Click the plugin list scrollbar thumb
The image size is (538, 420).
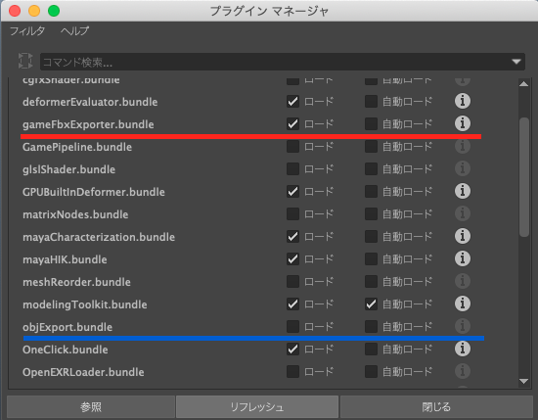click(x=524, y=177)
